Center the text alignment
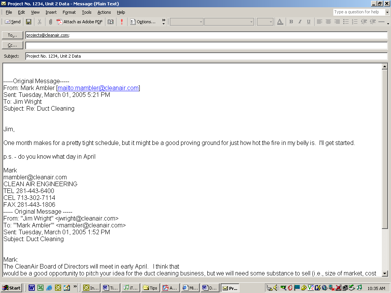The height and width of the screenshot is (293, 391). 328,22
